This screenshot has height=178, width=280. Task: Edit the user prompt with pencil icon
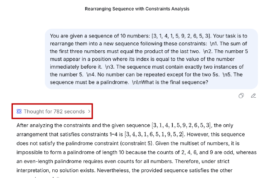[x=253, y=96]
